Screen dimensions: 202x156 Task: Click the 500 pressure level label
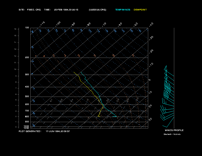(x=27, y=97)
